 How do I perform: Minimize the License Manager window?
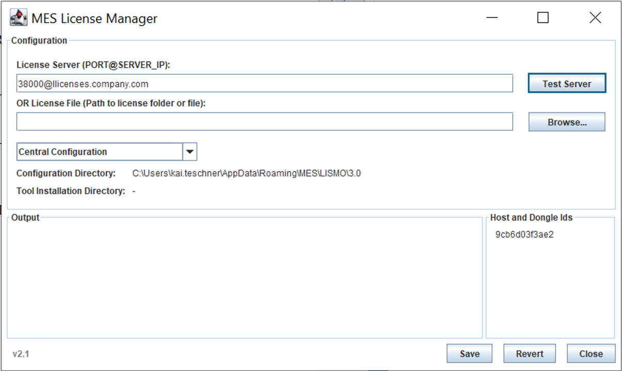click(492, 18)
